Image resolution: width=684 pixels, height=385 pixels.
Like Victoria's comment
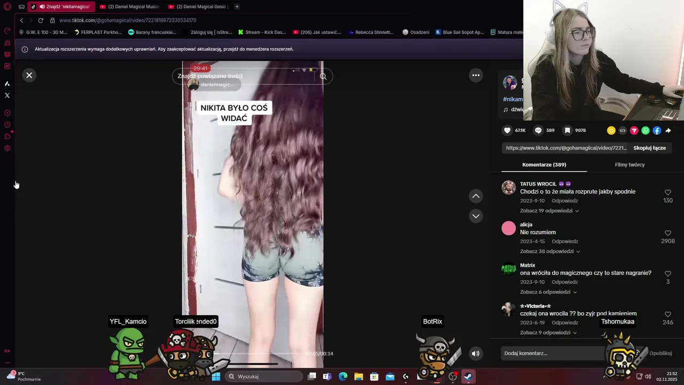click(x=667, y=314)
